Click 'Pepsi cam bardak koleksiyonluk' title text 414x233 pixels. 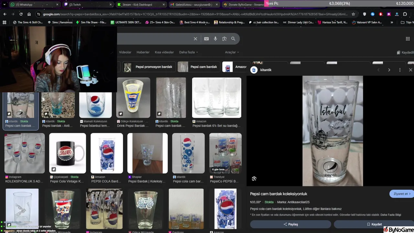coord(278,194)
